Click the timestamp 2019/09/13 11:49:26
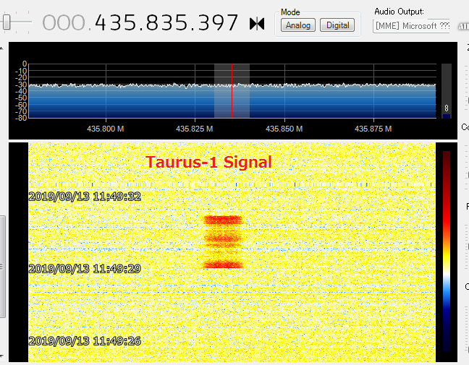Viewport: 469px width, 365px height. [x=85, y=341]
